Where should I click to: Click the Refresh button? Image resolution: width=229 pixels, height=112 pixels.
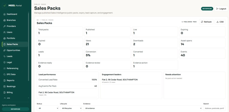[206, 22]
